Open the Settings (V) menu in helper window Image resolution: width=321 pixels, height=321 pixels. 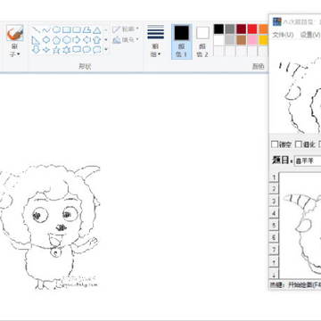(x=309, y=35)
